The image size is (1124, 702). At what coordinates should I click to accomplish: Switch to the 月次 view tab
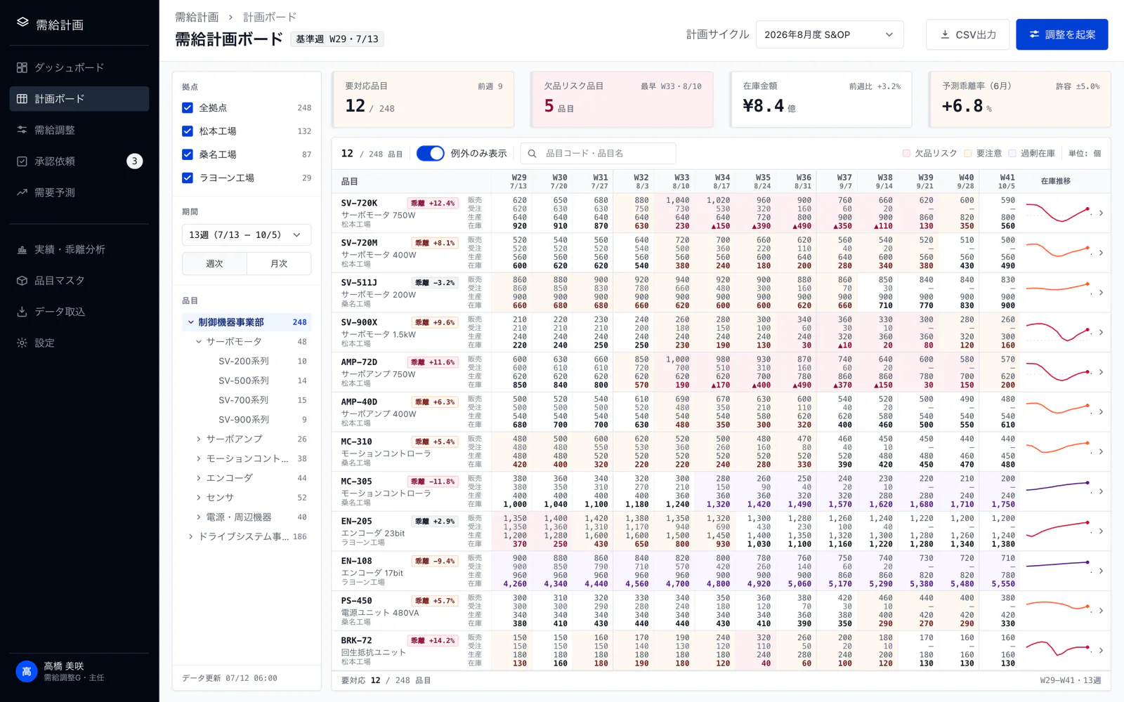(x=279, y=263)
